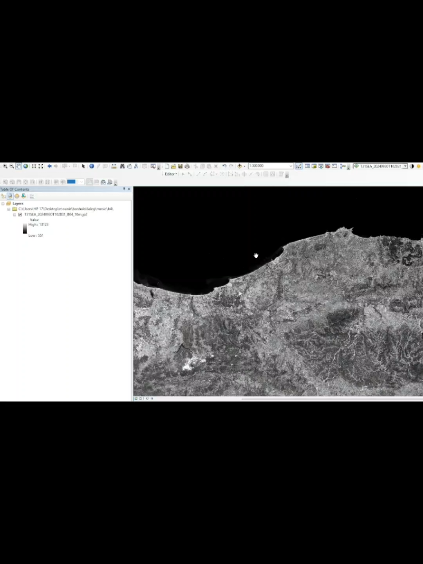Open the Find tool with binoculars icon
Viewport: 423px width, 564px height.
122,166
